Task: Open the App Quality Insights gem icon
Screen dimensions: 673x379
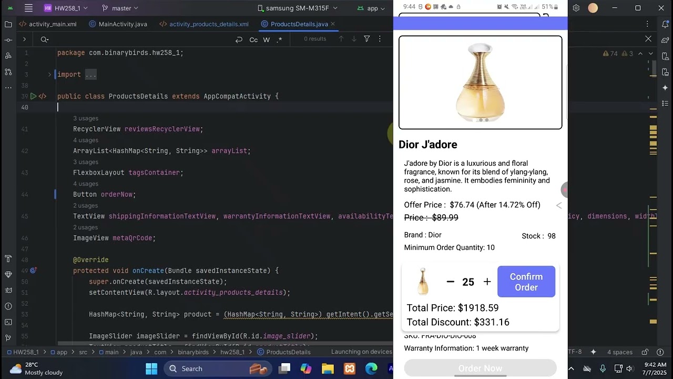Action: tap(8, 275)
